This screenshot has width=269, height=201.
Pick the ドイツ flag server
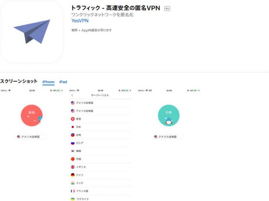[73, 175]
